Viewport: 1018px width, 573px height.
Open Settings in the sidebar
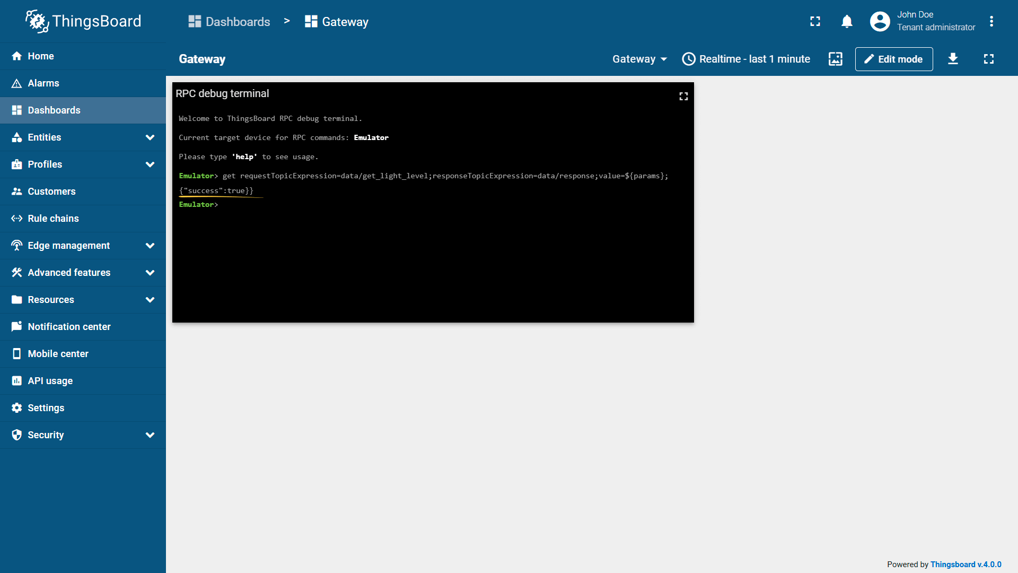coord(83,408)
